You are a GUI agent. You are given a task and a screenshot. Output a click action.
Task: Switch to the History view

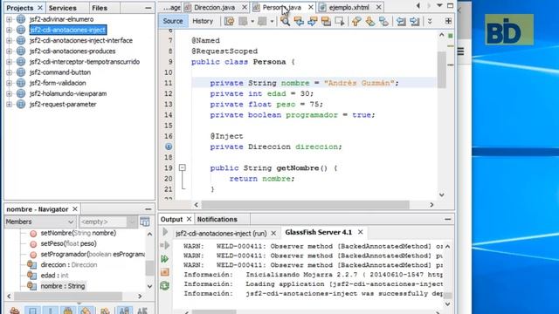pyautogui.click(x=203, y=21)
